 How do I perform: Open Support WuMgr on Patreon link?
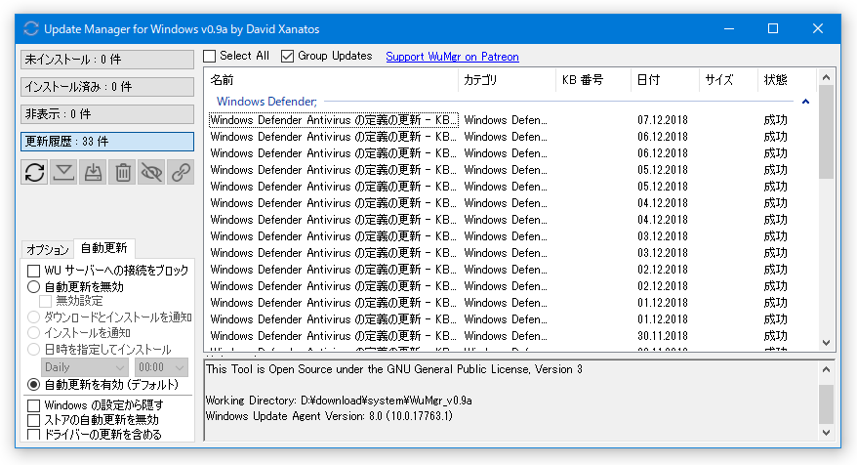[452, 57]
